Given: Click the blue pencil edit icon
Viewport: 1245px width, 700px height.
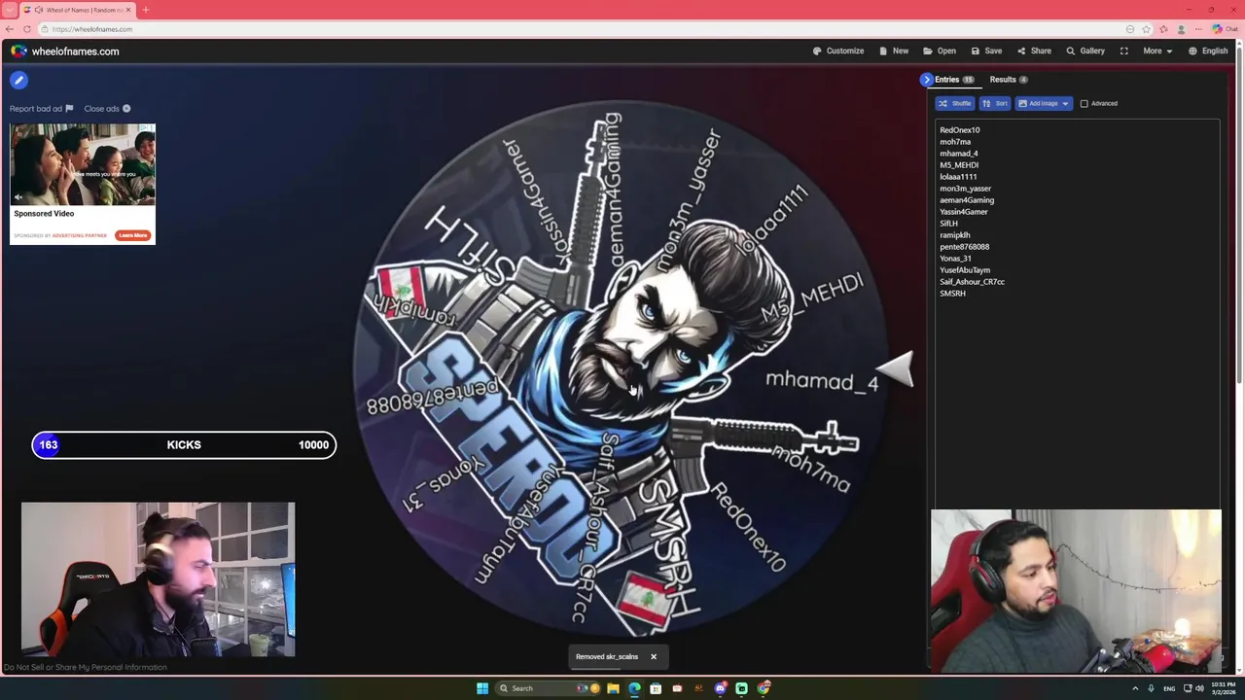Looking at the screenshot, I should tap(18, 80).
